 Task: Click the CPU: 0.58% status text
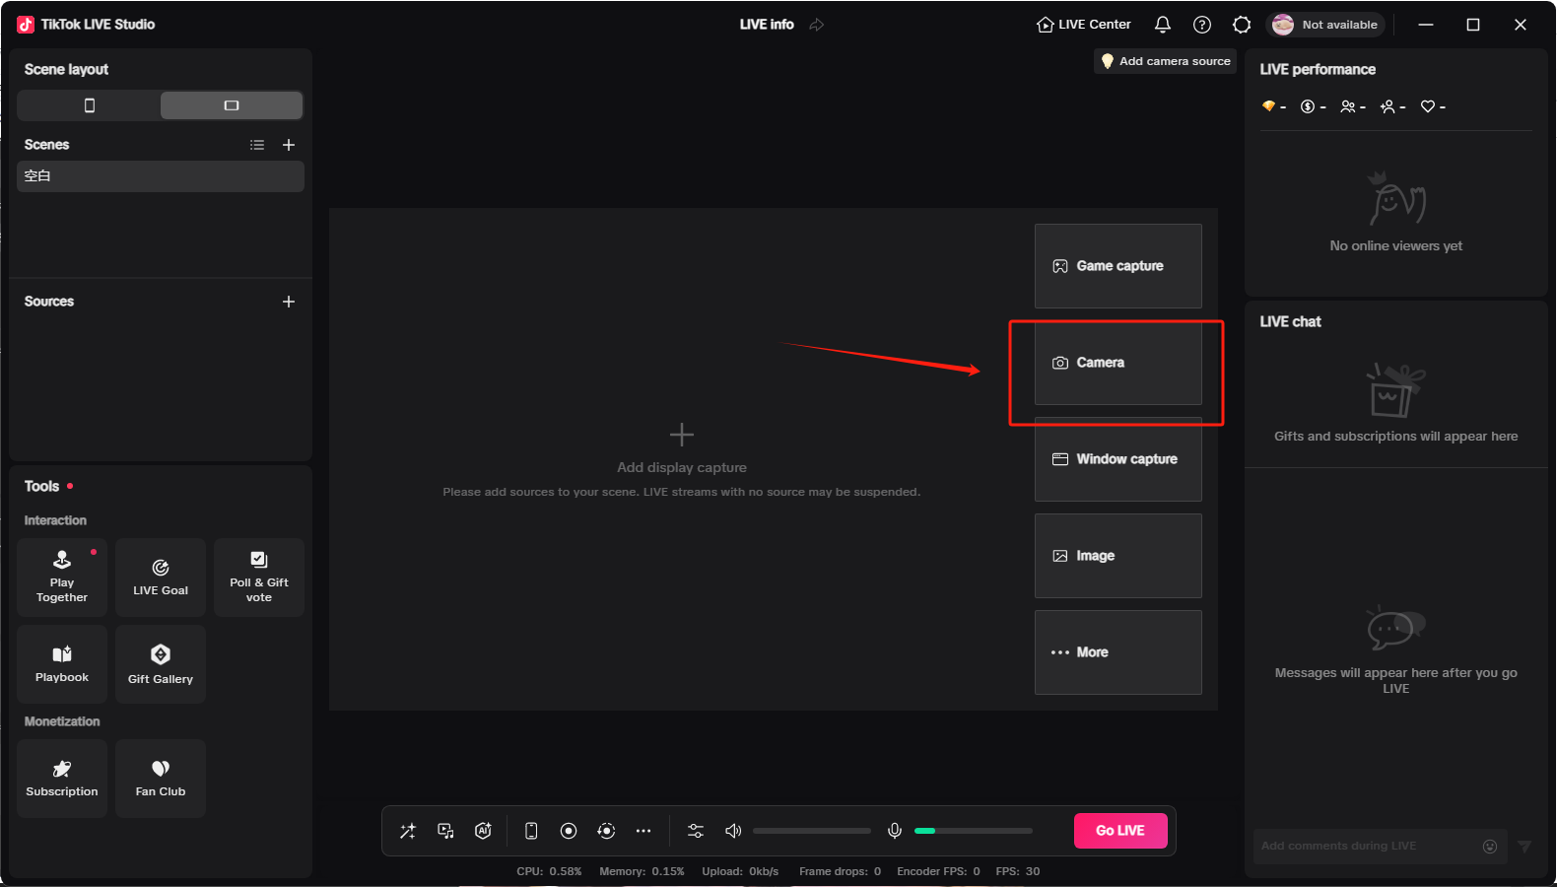click(x=549, y=871)
